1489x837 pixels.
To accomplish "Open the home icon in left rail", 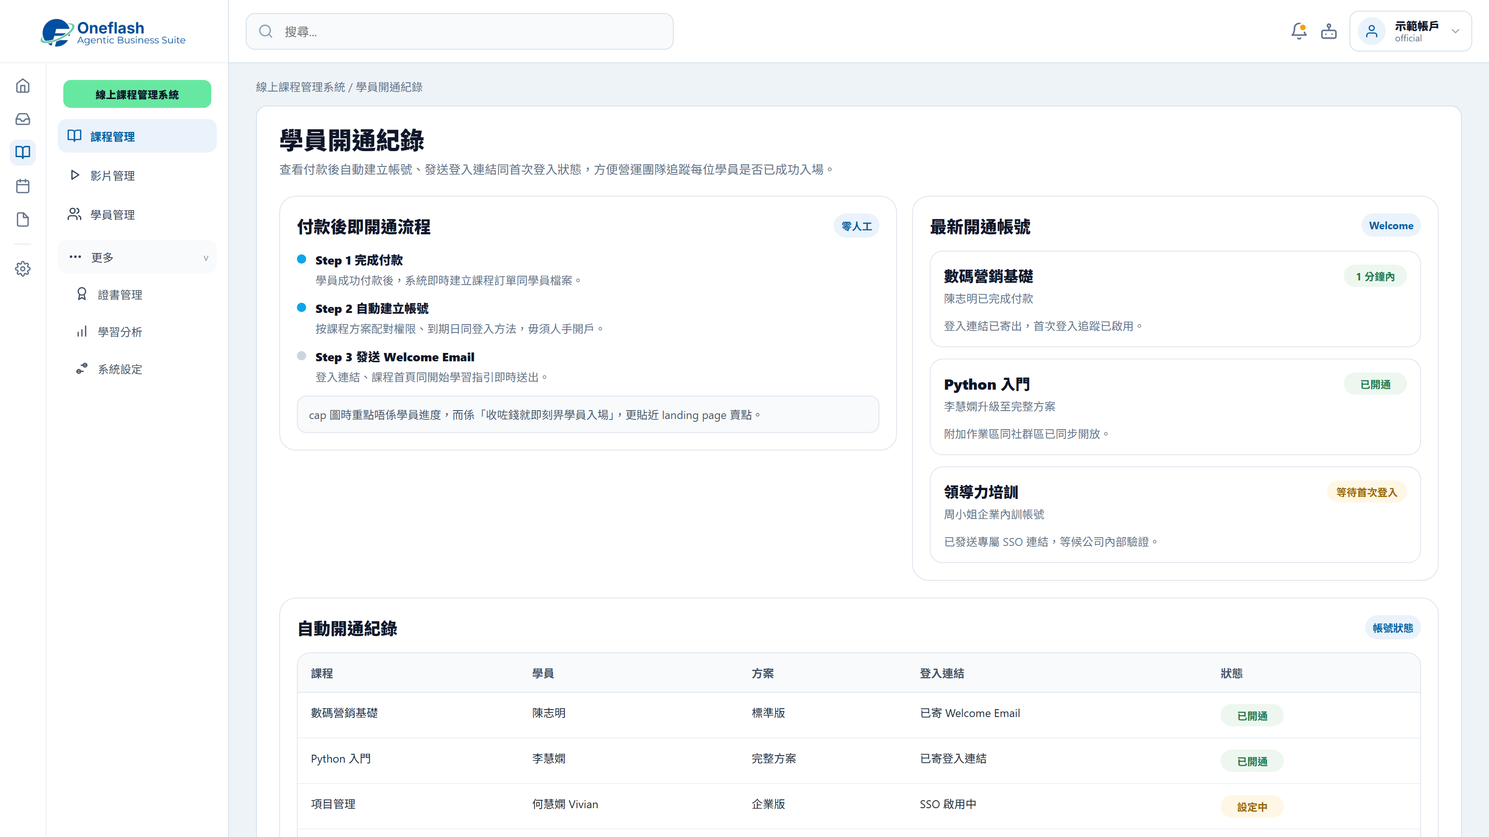I will [22, 86].
